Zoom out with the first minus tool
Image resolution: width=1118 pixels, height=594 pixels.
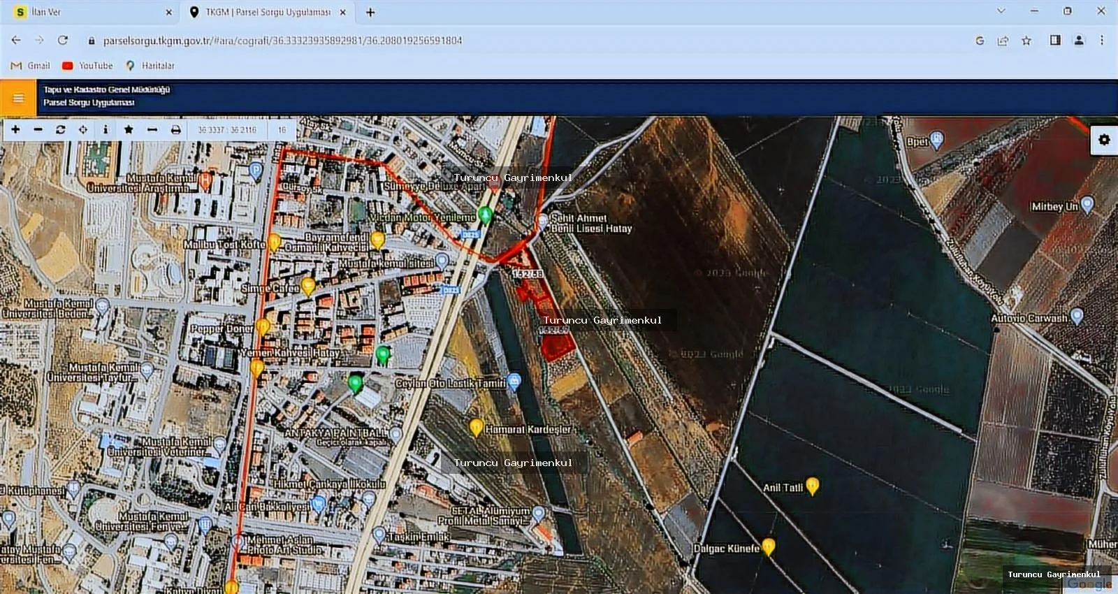pos(38,129)
